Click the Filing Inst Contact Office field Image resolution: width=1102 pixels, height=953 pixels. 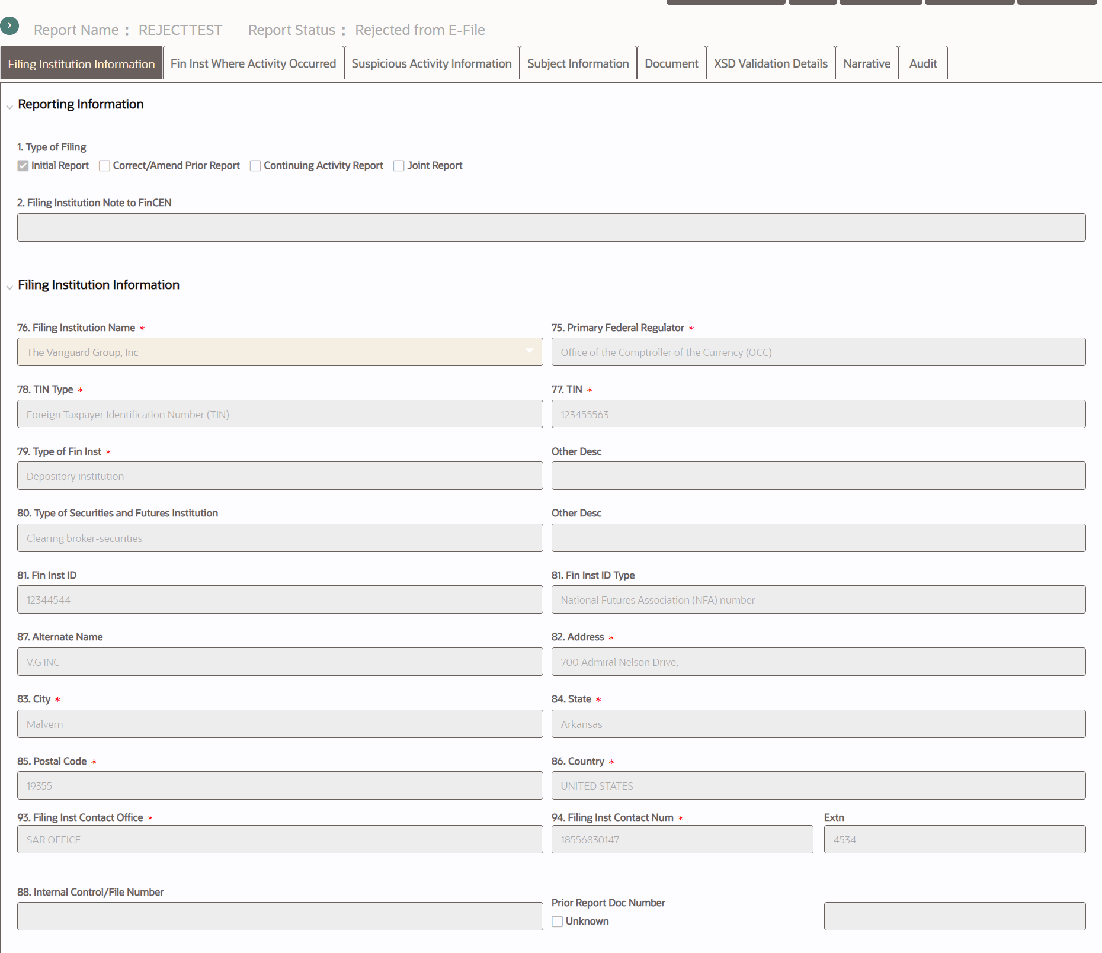click(280, 839)
